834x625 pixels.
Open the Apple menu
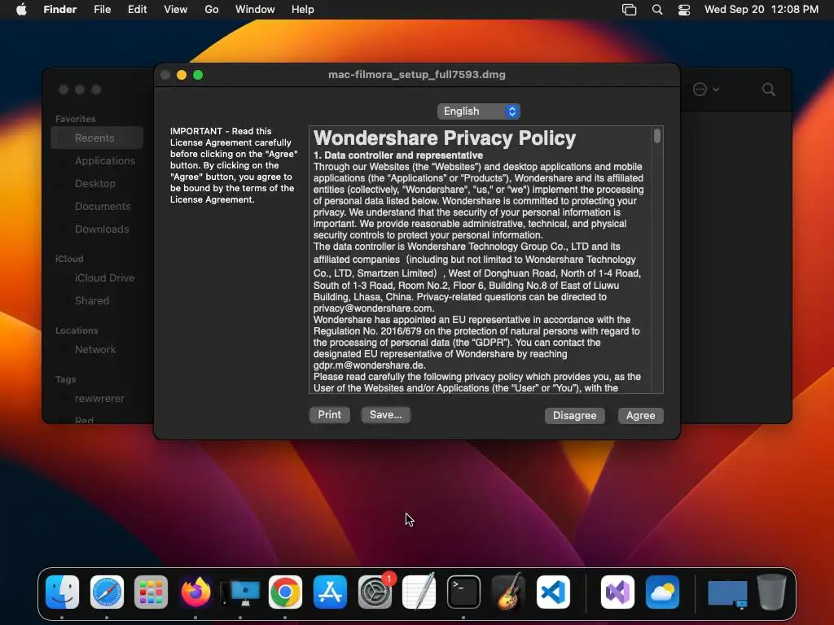coord(21,10)
